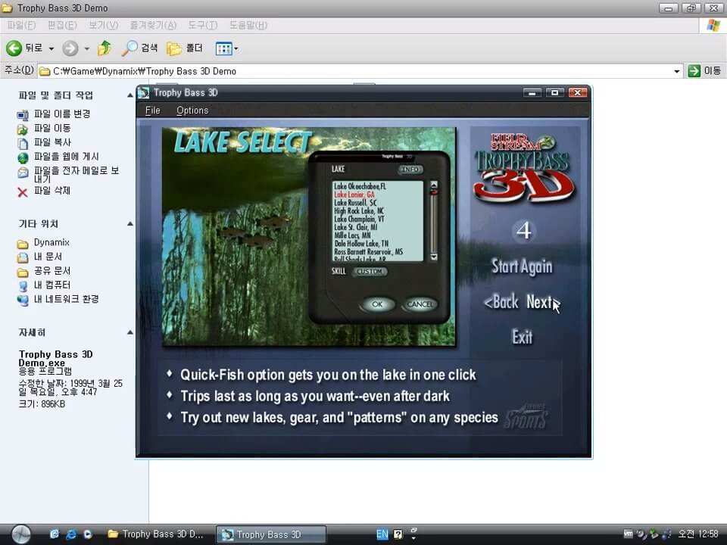This screenshot has height=545, width=727.
Task: Click 파일을 웹에 게시 publish task
Action: 58,157
